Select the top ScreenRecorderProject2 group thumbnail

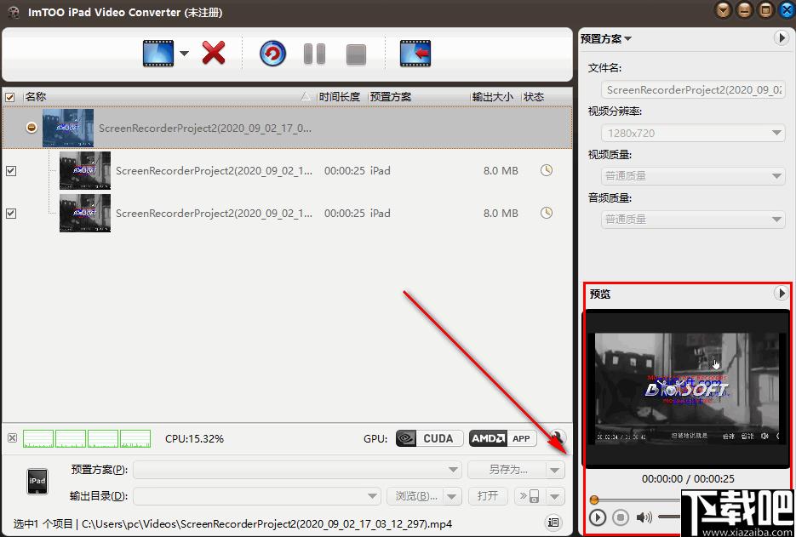(68, 128)
